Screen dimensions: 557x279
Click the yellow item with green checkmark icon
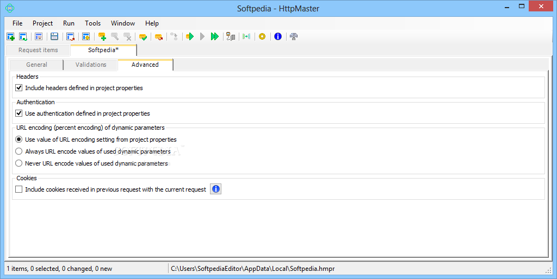pyautogui.click(x=143, y=36)
